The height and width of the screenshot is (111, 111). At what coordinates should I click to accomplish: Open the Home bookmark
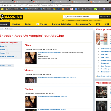pyautogui.click(x=107, y=9)
